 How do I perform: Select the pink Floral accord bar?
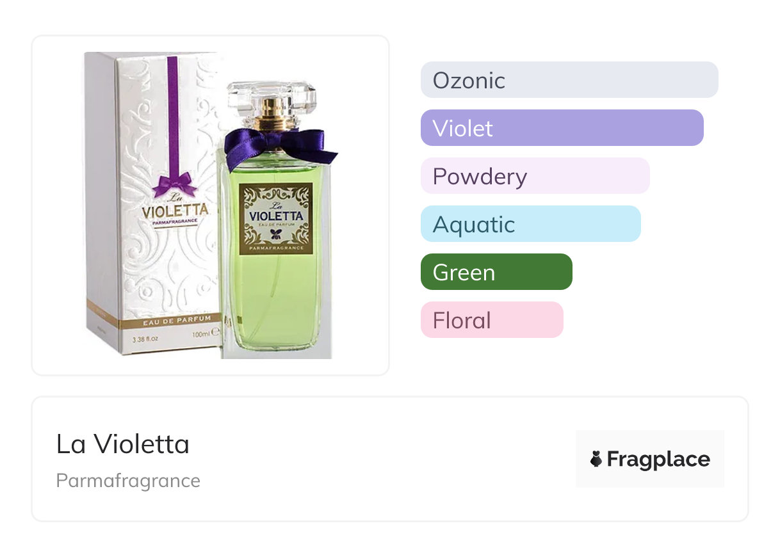[492, 320]
